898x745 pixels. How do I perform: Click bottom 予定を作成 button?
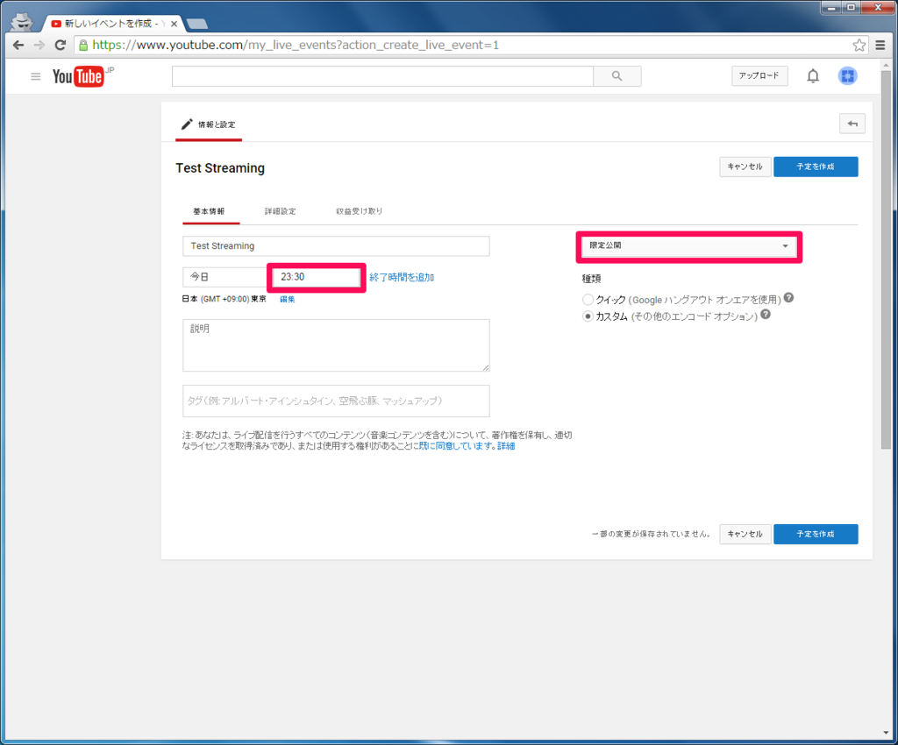(x=816, y=534)
